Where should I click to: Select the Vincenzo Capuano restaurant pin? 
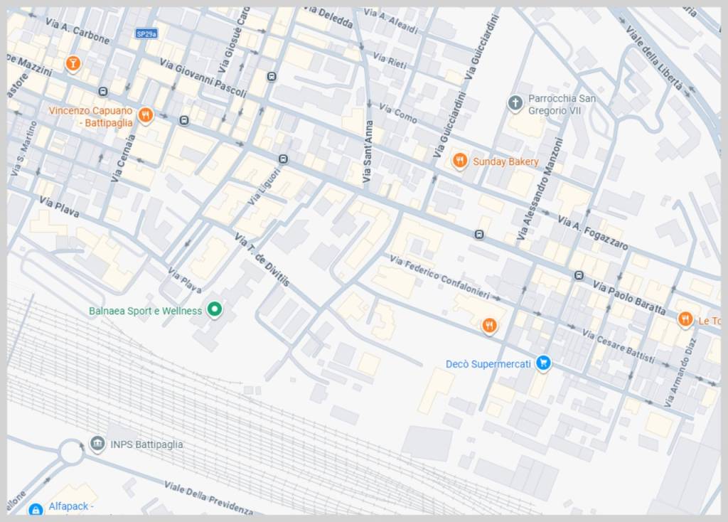[145, 115]
